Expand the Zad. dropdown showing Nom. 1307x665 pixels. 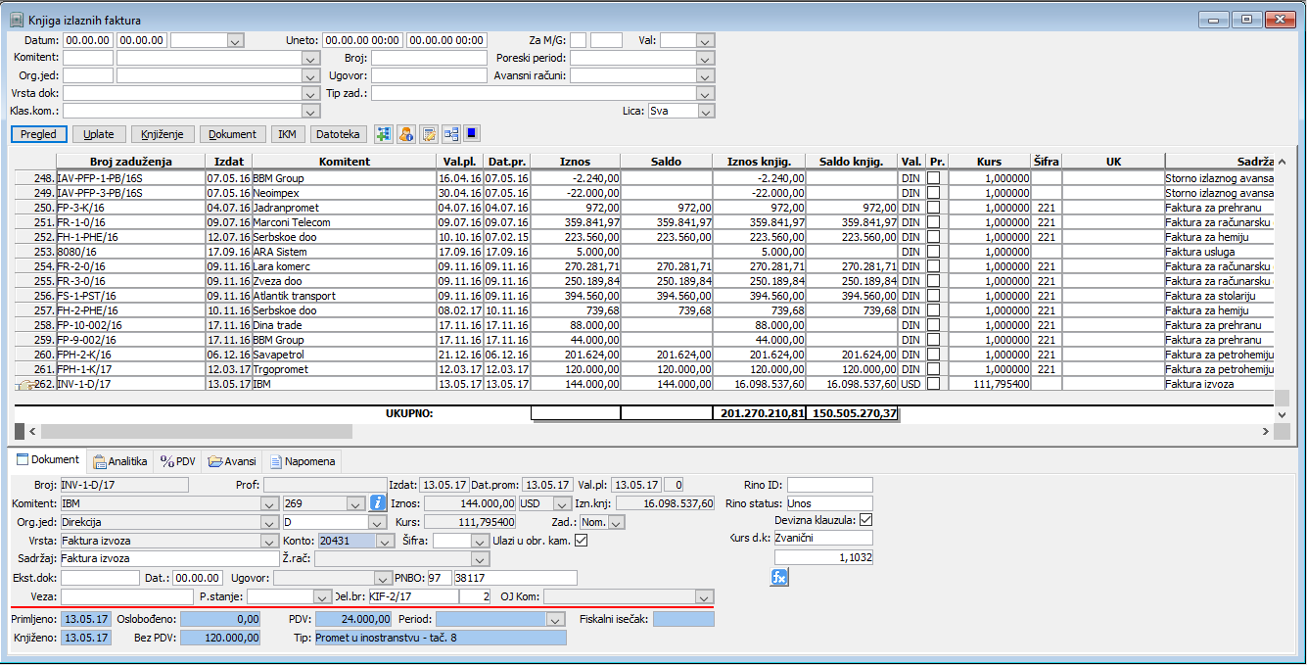[x=616, y=522]
